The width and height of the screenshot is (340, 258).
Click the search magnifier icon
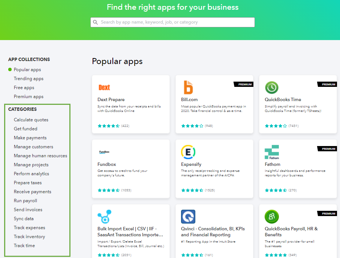pyautogui.click(x=96, y=22)
